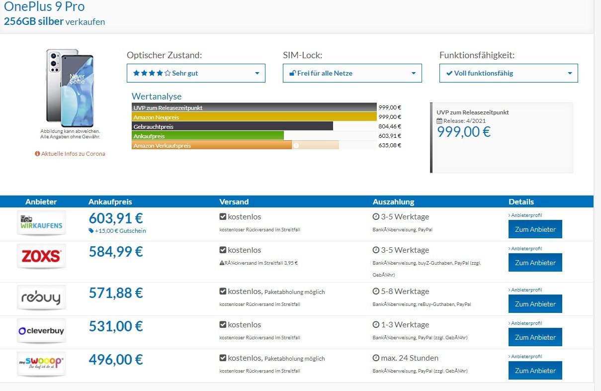Image resolution: width=601 pixels, height=391 pixels.
Task: Click the Versand column header
Action: (234, 201)
